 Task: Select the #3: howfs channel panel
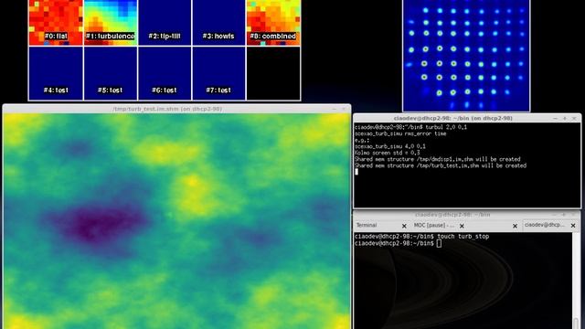pyautogui.click(x=218, y=22)
